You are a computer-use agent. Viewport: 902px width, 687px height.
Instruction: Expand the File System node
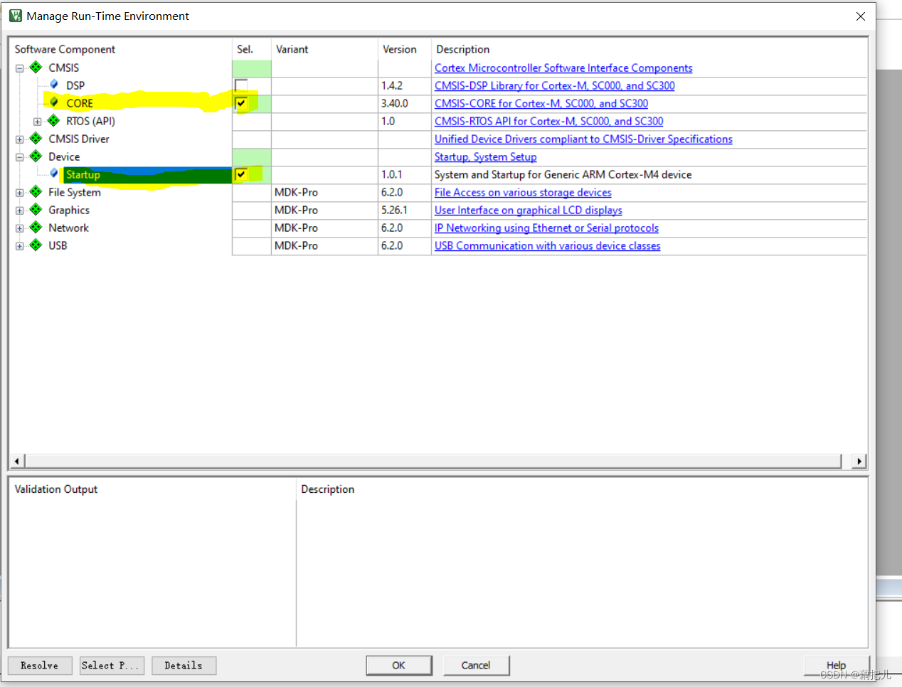(x=20, y=193)
